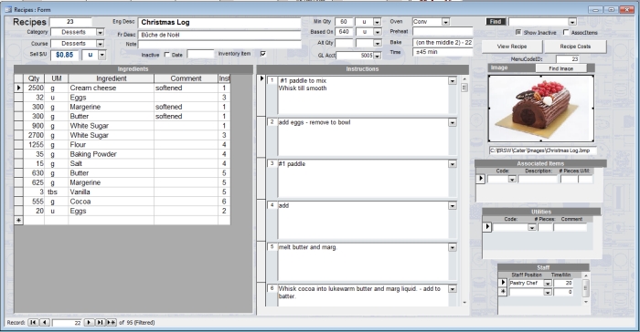Select Associated Items record selector arrow

tap(481, 179)
